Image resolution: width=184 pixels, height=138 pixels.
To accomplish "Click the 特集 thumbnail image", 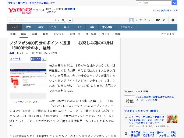I will click(130, 101).
